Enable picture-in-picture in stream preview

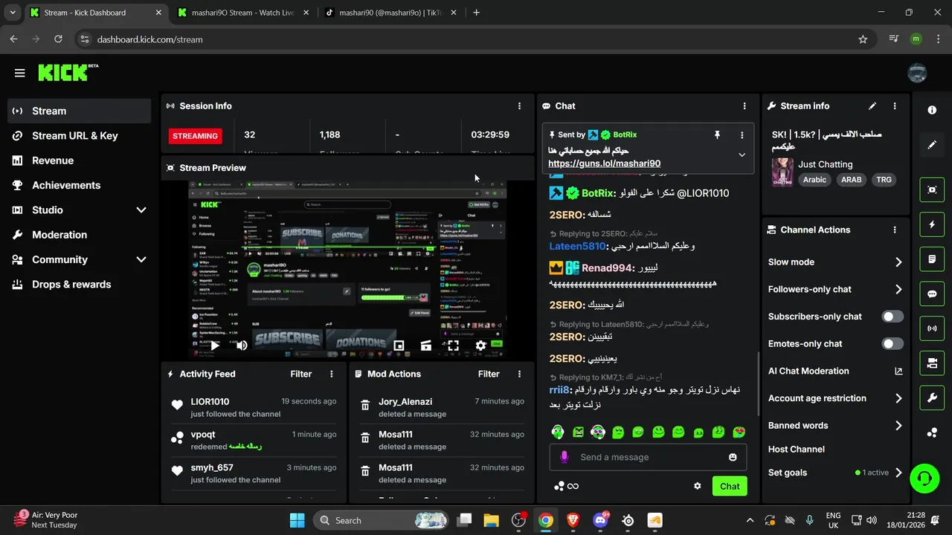click(399, 346)
